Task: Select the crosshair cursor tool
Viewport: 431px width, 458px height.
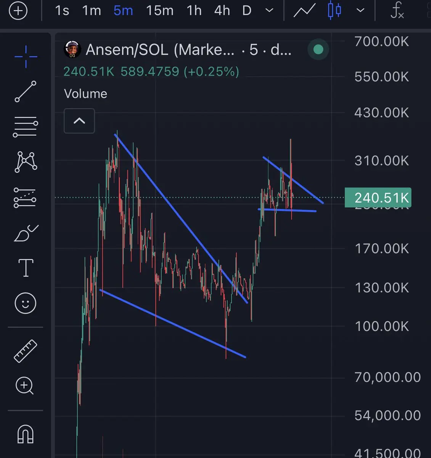Action: click(x=26, y=57)
